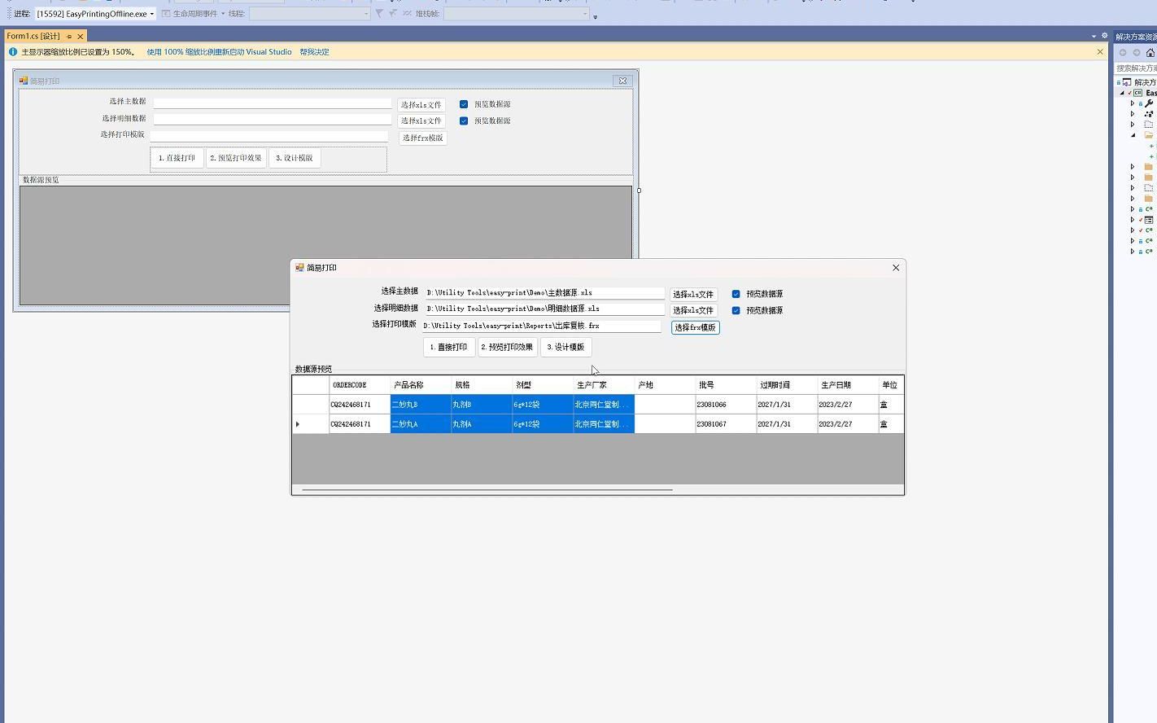
Task: Open the 生命周期事件 dropdown in the debug toolbar
Action: pos(194,14)
